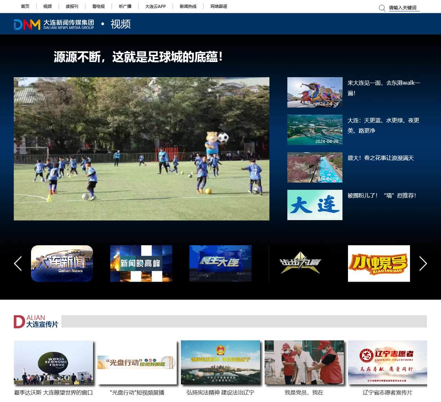The height and width of the screenshot is (402, 441).
Task: Open the 步步为赢 program channel
Action: click(x=299, y=264)
